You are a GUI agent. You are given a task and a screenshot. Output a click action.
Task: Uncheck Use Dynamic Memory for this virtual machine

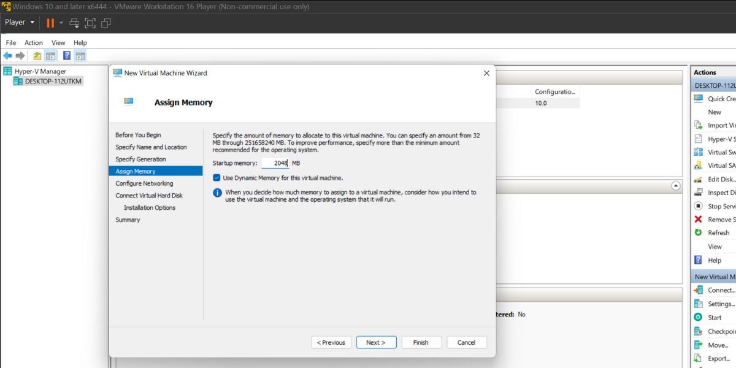click(x=217, y=178)
